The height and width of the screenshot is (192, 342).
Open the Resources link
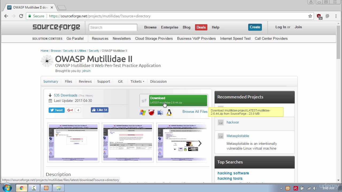100,38
